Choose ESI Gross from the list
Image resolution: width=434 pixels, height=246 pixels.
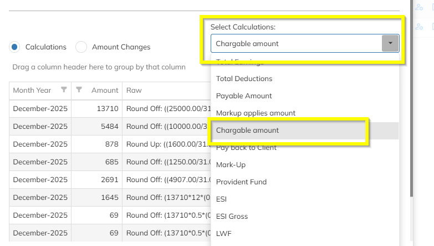point(232,217)
